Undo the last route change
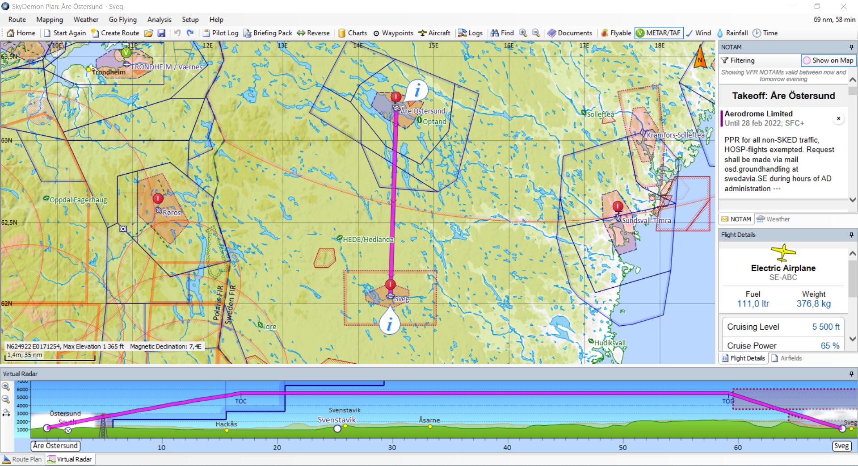Screen dimensions: 858x466 (177, 33)
